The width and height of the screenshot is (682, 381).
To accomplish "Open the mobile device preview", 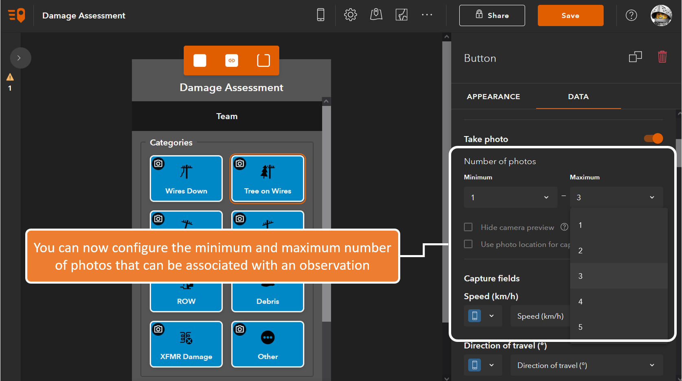I will (x=320, y=15).
